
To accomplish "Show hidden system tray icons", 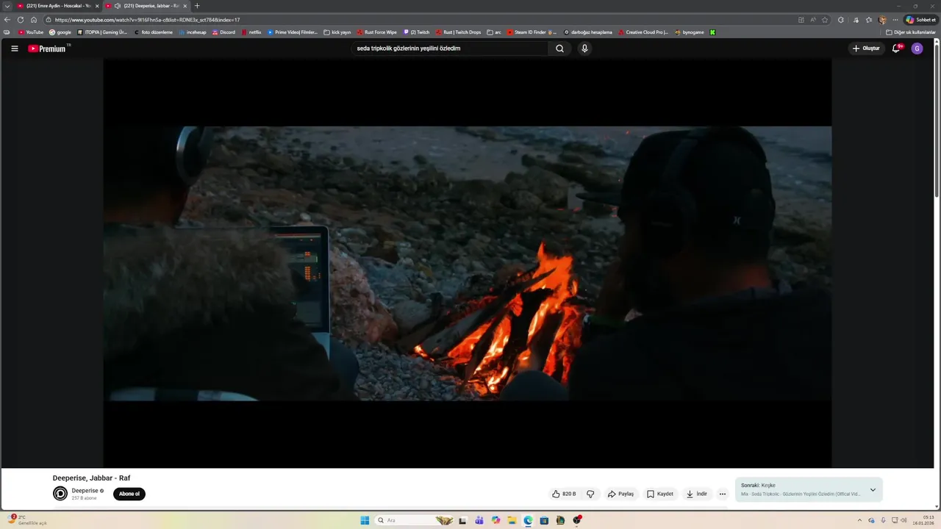I will [859, 520].
